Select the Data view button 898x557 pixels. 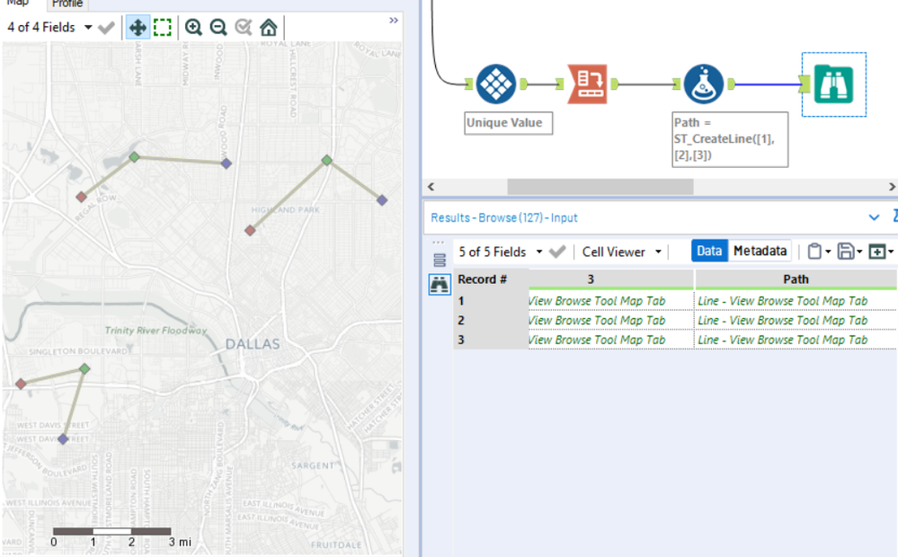(709, 251)
